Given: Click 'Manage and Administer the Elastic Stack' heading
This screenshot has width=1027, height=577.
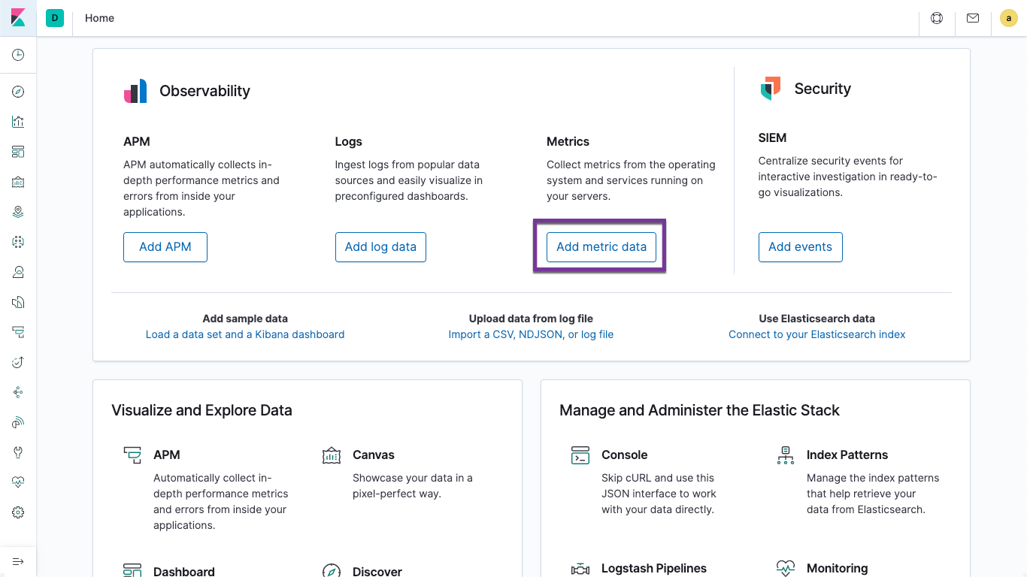Looking at the screenshot, I should (x=699, y=410).
